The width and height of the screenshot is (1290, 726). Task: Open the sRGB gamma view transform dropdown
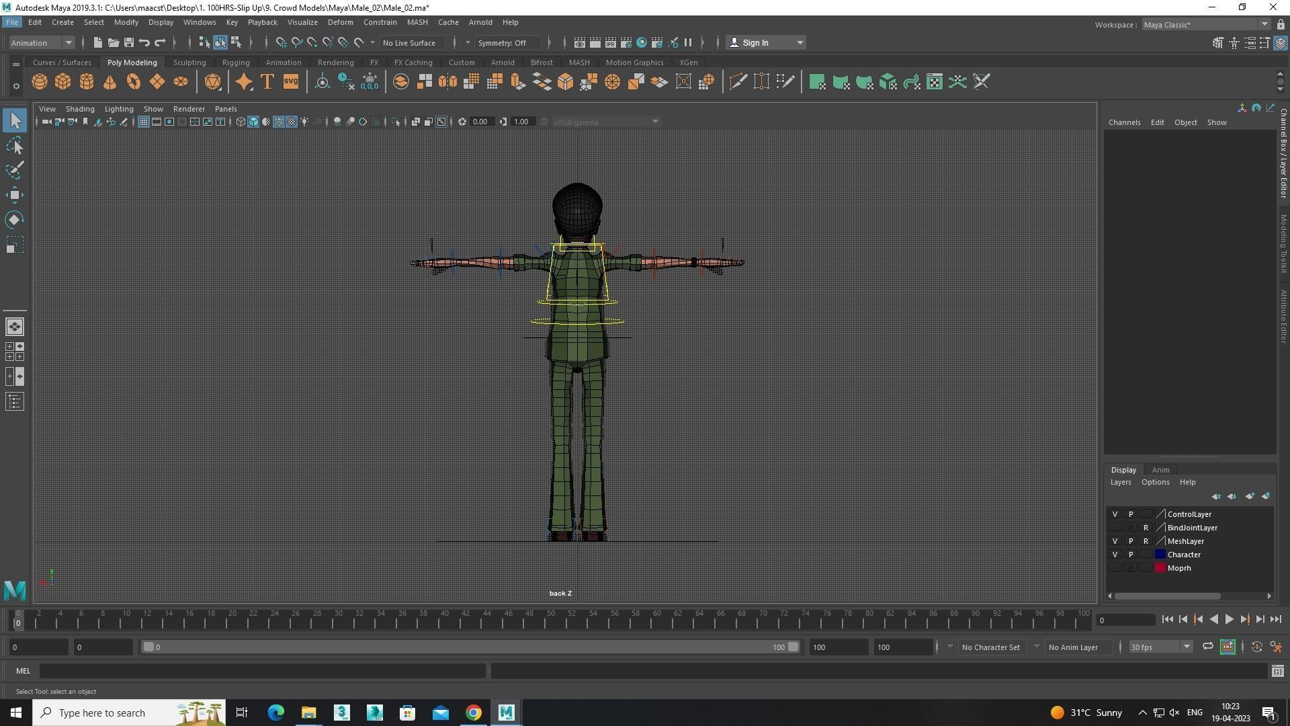[x=605, y=122]
